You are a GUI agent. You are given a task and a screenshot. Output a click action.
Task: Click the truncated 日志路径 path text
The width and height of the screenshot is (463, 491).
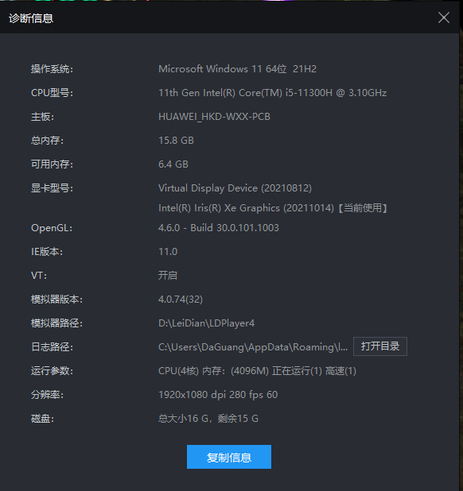pyautogui.click(x=253, y=347)
